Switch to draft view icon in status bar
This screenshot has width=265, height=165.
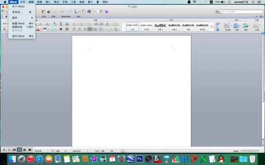(x=4, y=150)
